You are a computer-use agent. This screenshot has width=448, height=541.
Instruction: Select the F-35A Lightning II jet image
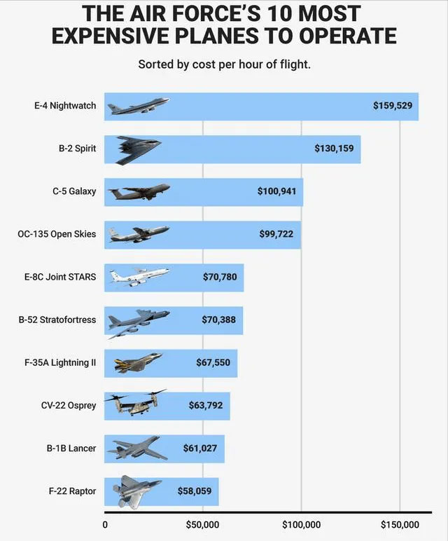tap(138, 363)
